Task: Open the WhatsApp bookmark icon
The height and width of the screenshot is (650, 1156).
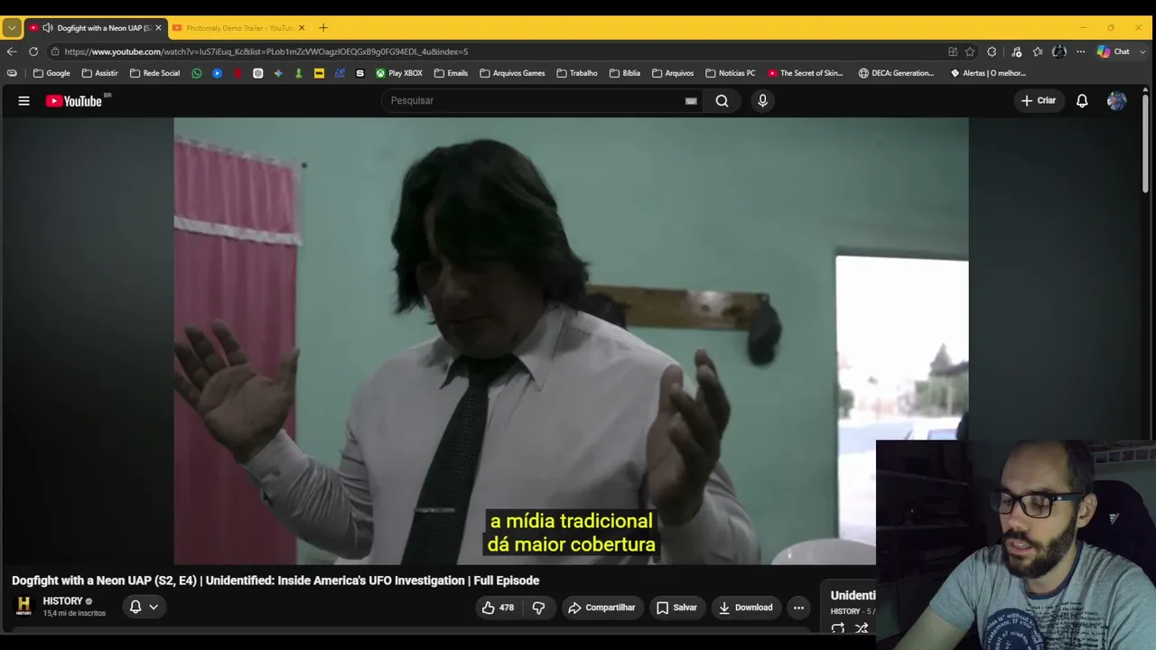Action: [197, 73]
